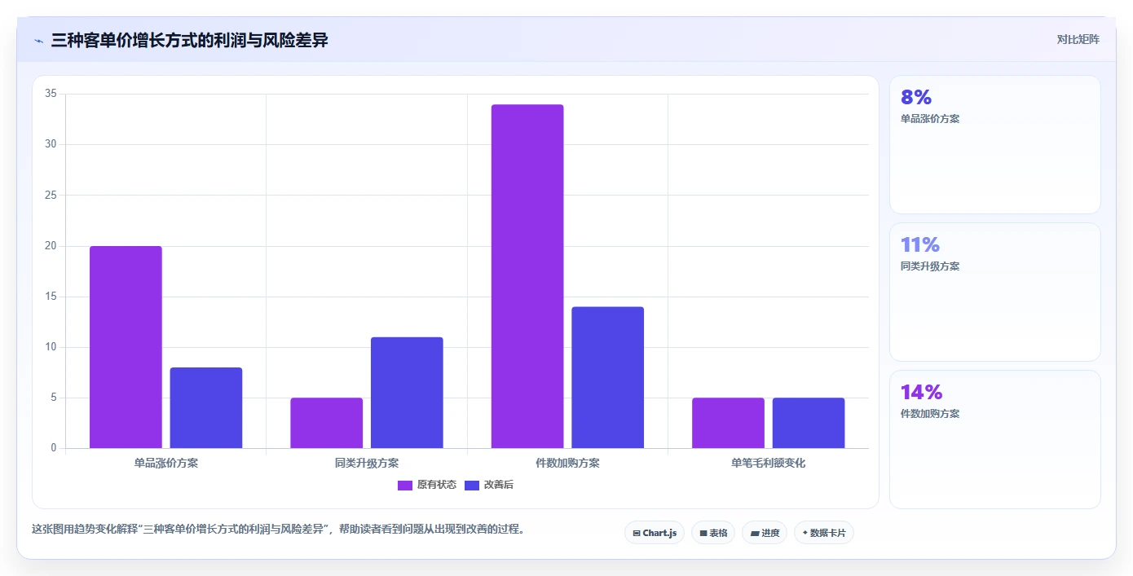
Task: Click the 同类升级方案 x-axis label
Action: [x=367, y=463]
